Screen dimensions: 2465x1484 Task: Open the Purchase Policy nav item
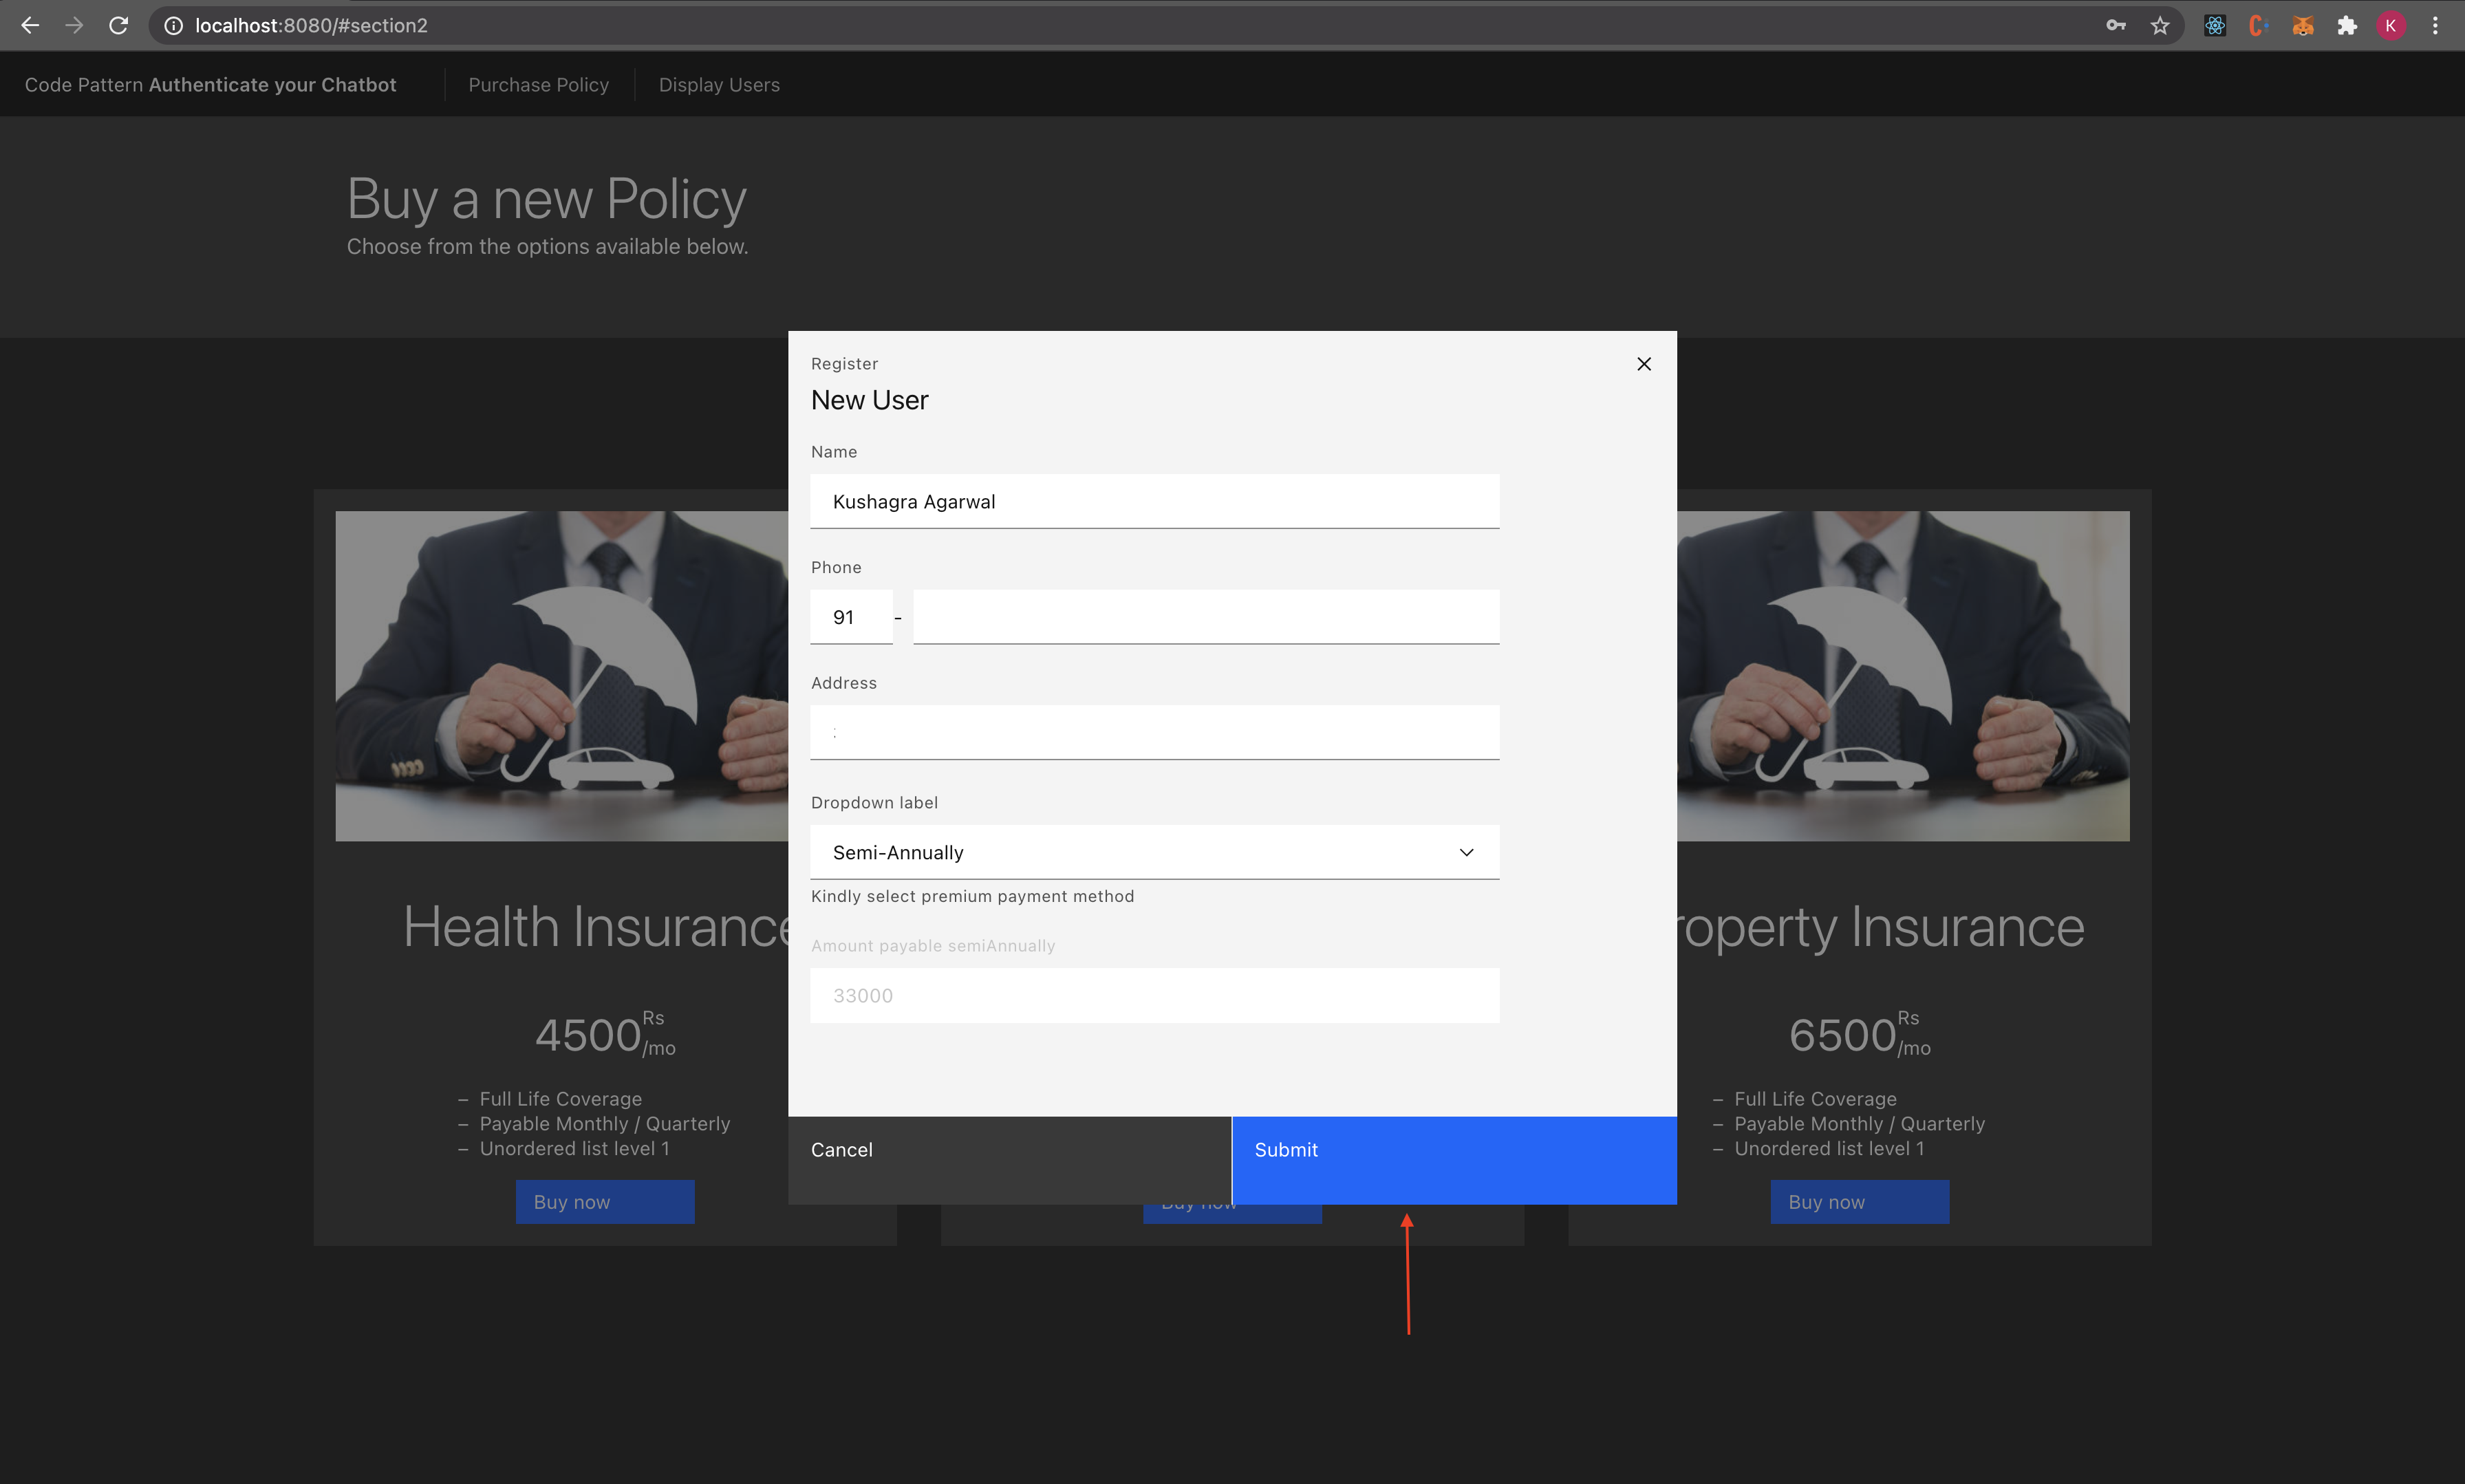(538, 85)
